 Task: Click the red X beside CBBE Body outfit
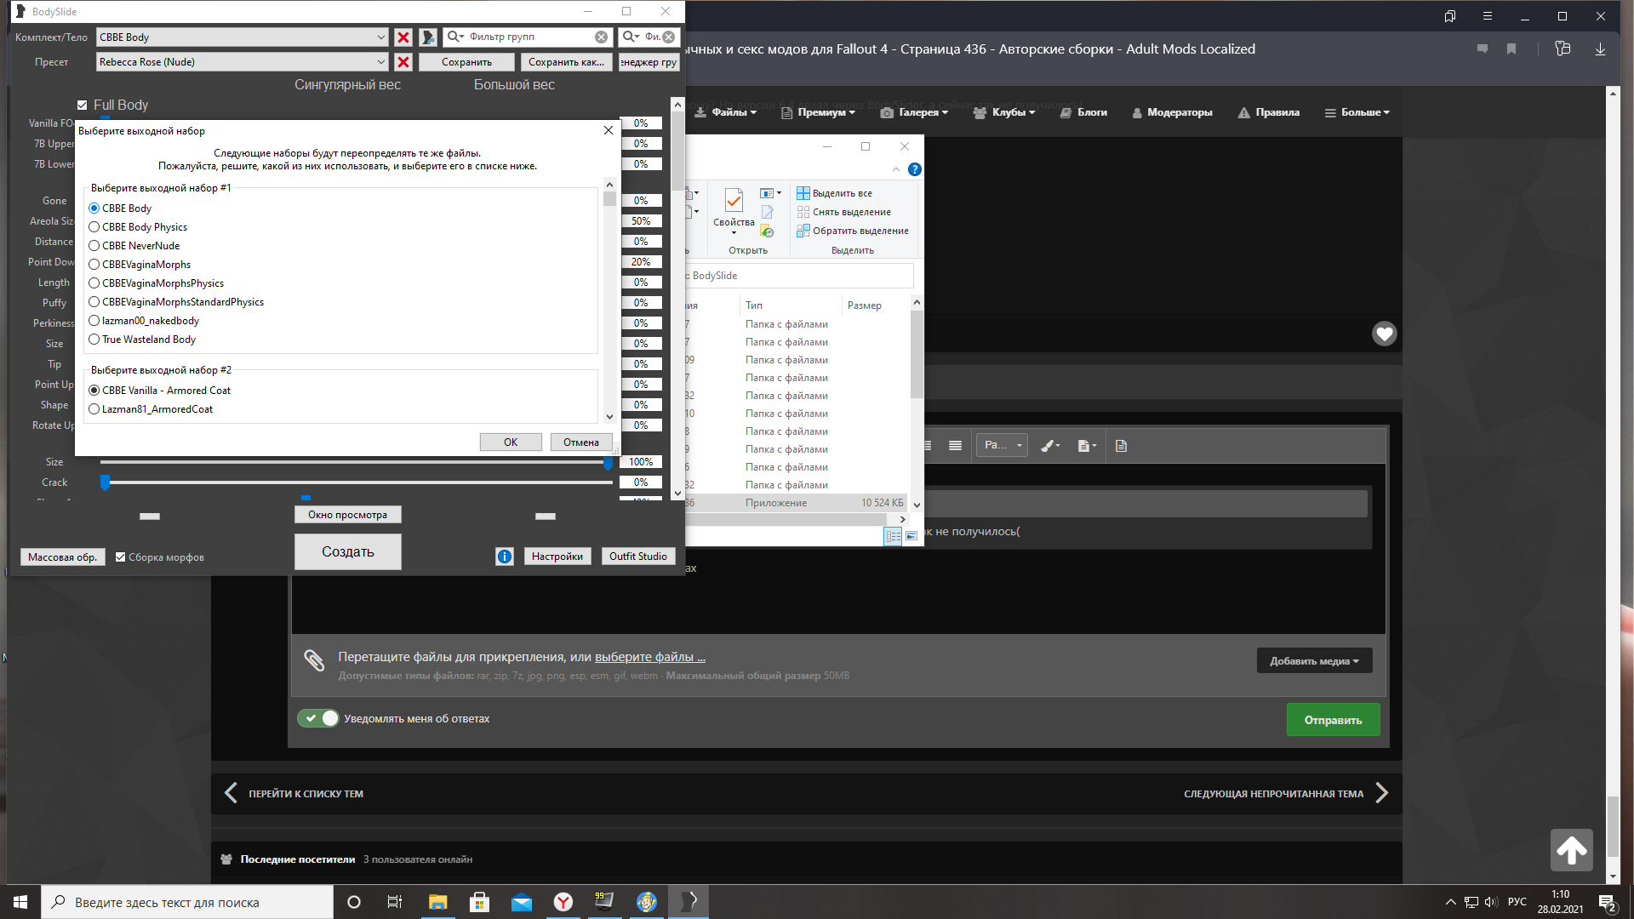403,37
